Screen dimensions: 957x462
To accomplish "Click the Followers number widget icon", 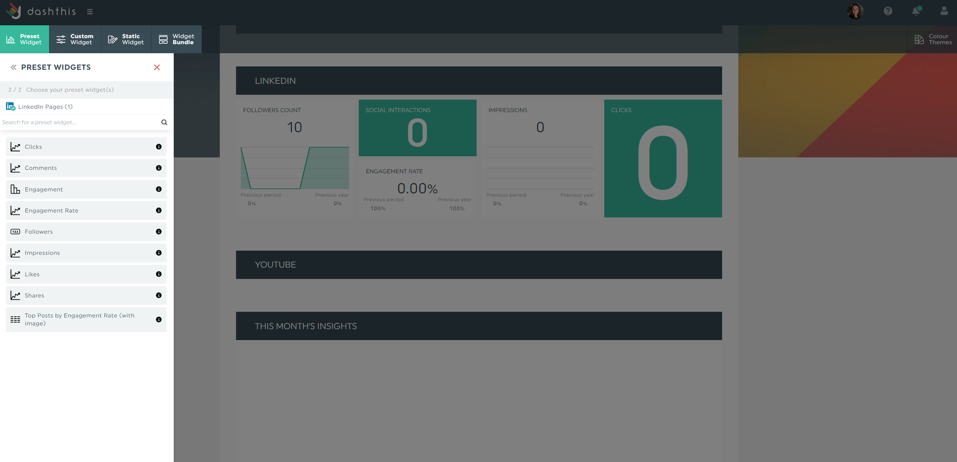I will tap(15, 232).
